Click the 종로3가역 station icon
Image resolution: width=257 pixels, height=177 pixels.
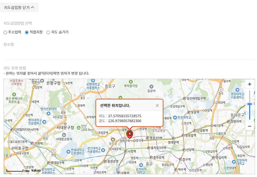pos(148,138)
